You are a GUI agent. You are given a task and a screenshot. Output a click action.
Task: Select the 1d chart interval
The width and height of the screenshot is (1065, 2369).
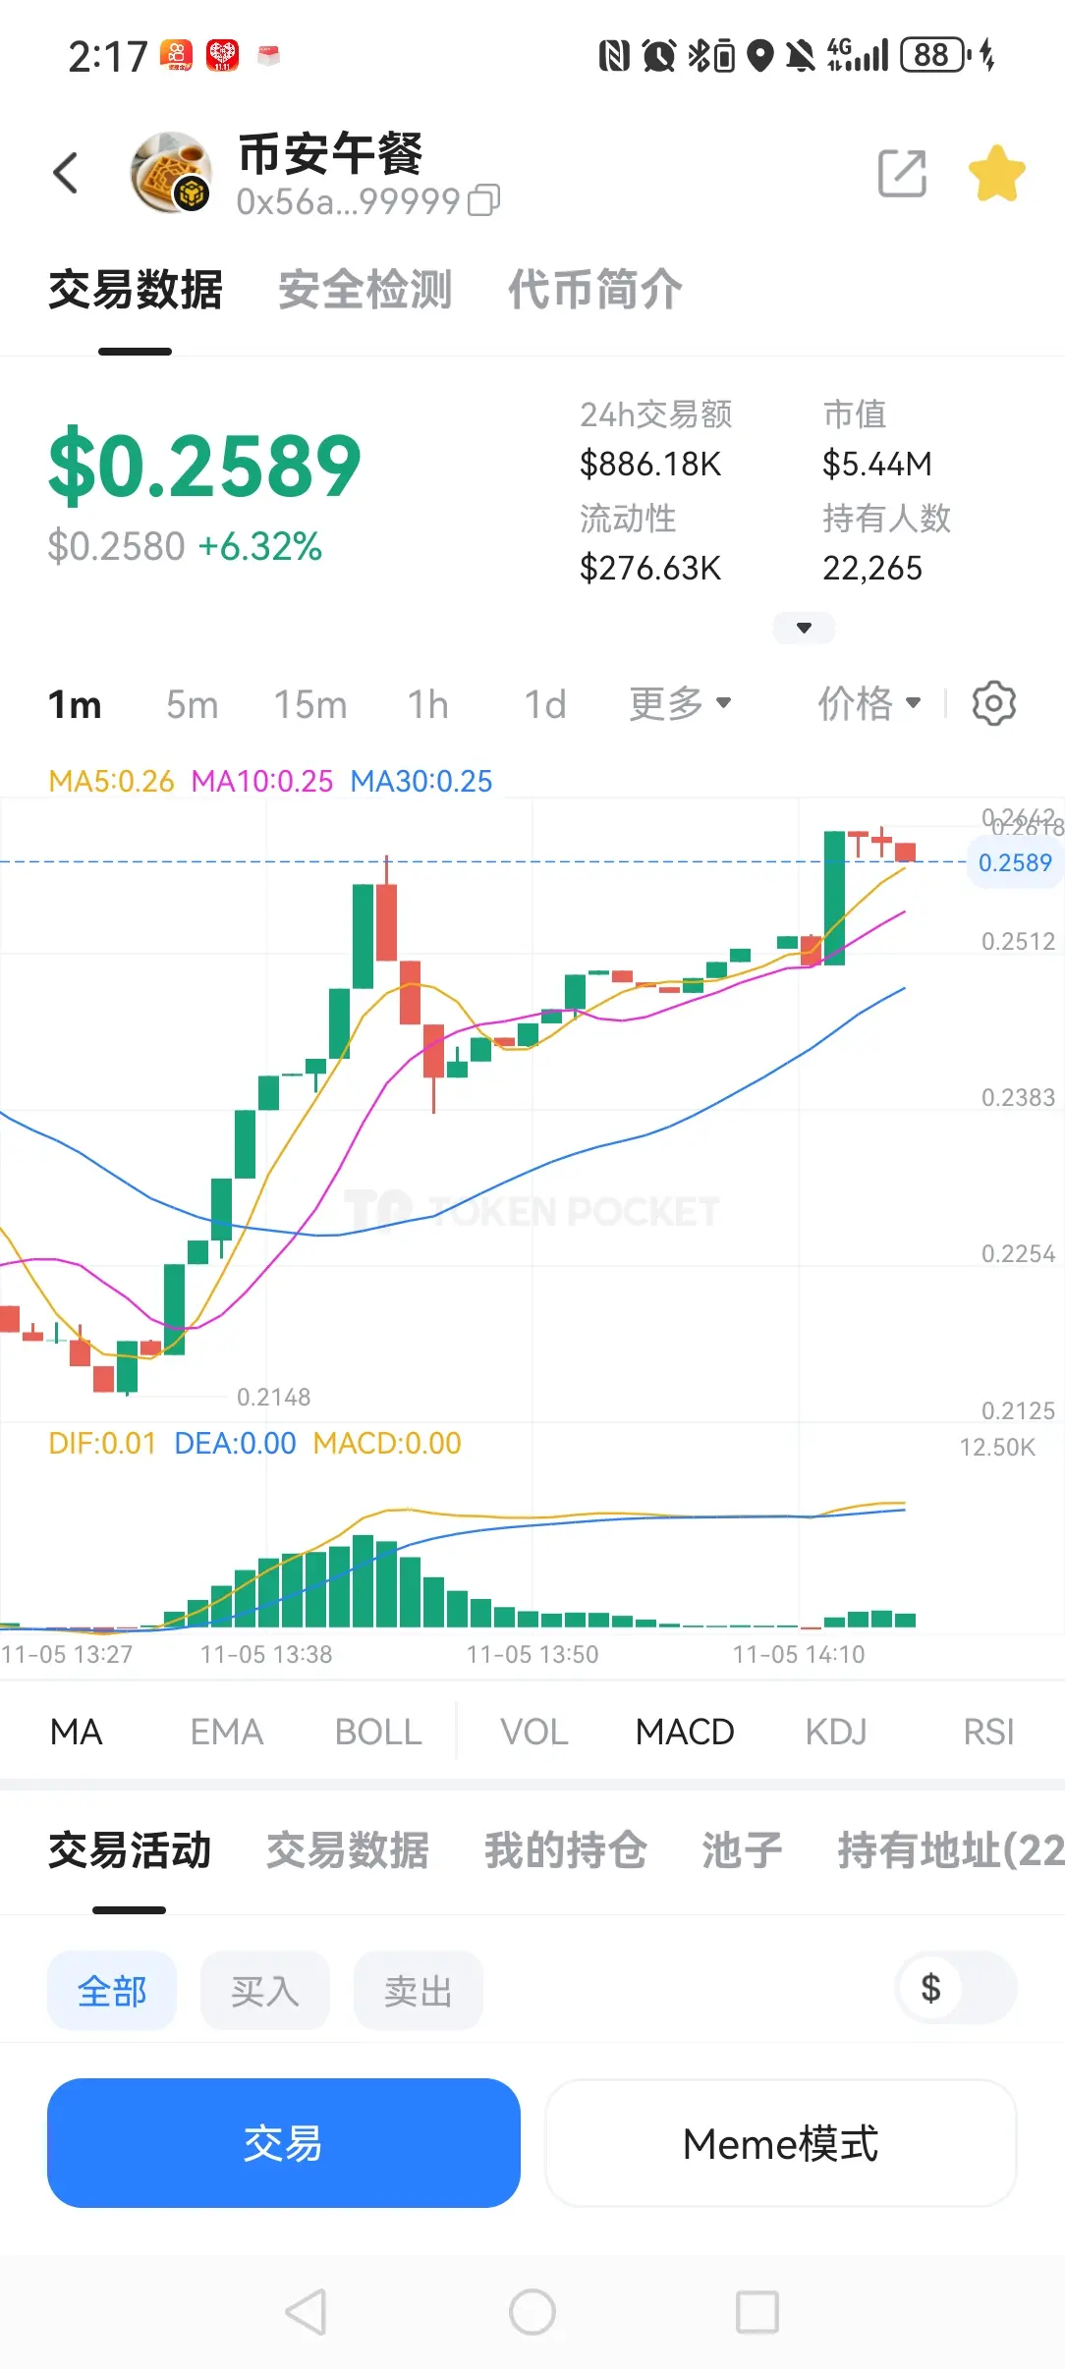545,704
